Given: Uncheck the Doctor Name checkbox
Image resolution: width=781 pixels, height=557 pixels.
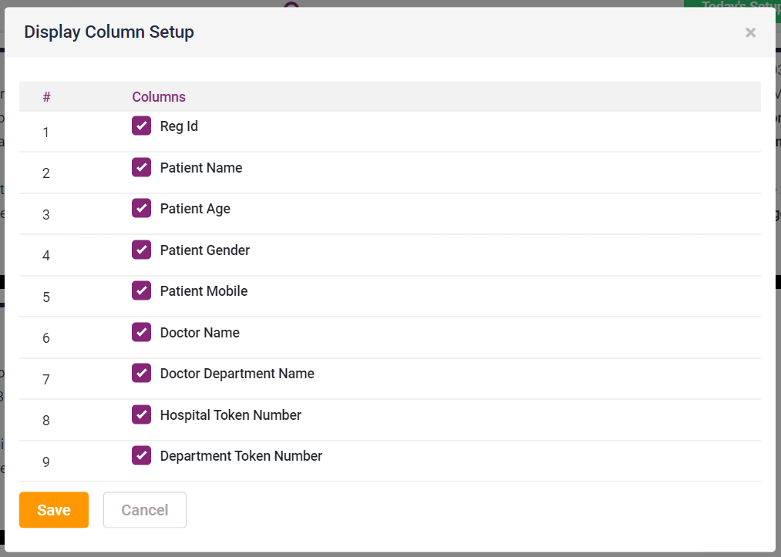Looking at the screenshot, I should (x=141, y=332).
